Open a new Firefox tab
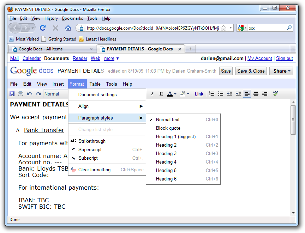This screenshot has height=233, width=305. 190,49
